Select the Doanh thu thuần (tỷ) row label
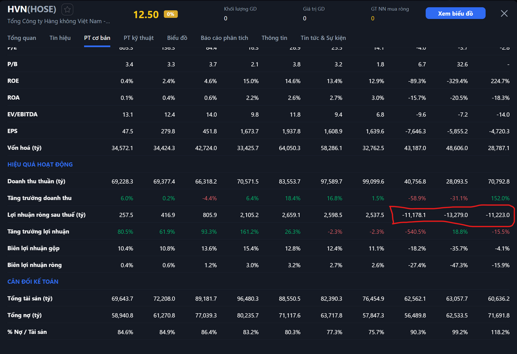 tap(36, 181)
